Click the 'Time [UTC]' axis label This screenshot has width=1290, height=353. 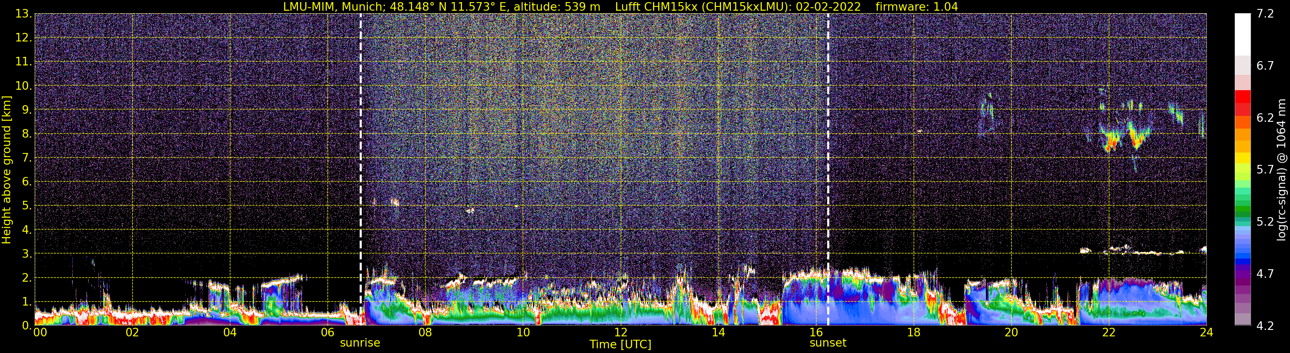620,344
